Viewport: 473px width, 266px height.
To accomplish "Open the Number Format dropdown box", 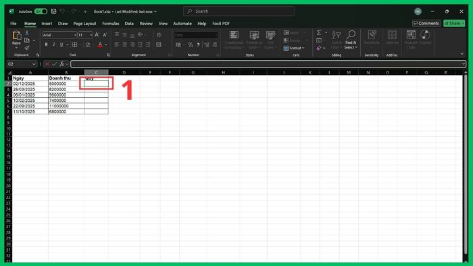I will (196, 35).
